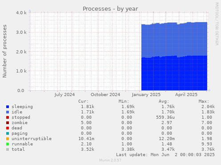221x165 pixels.
Task: Click the 'April 2025' x-axis label
Action: coord(186,95)
